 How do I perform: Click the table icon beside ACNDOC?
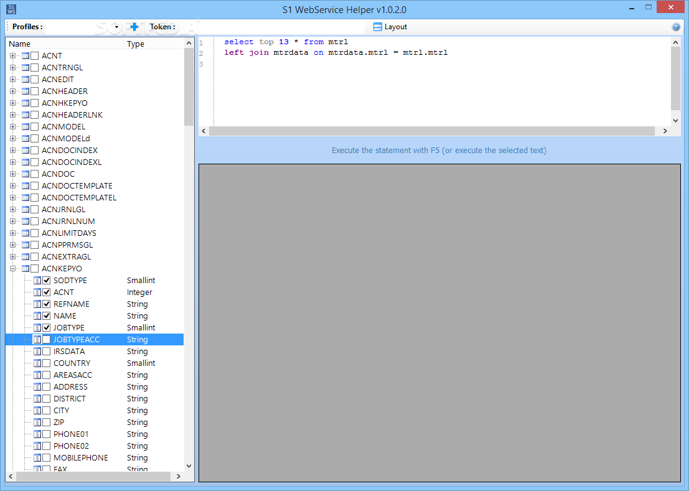click(26, 174)
